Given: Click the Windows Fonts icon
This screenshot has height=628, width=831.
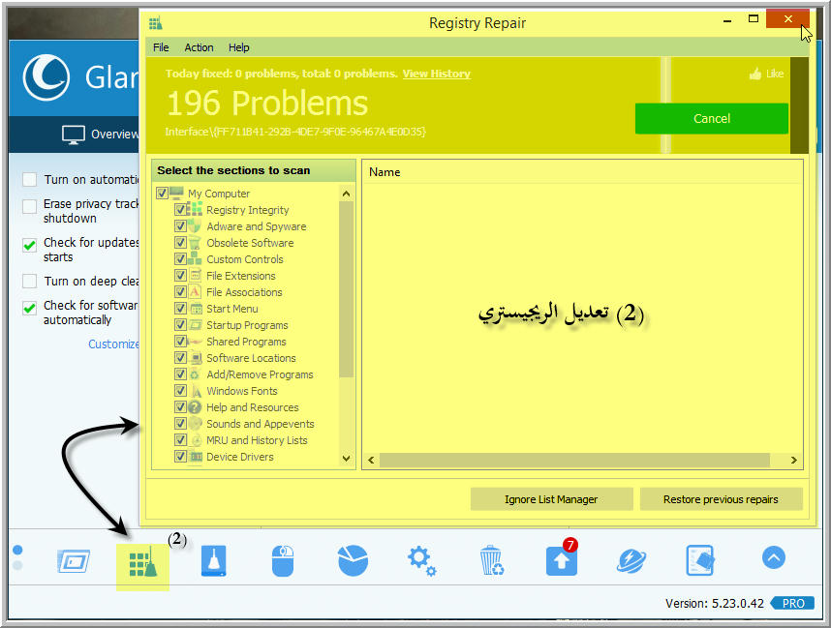Looking at the screenshot, I should (196, 390).
